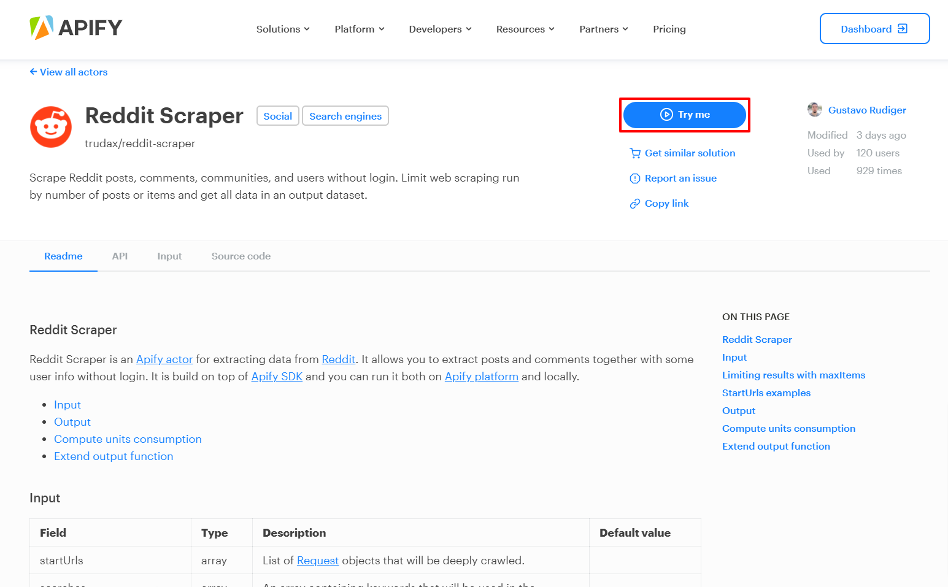The width and height of the screenshot is (948, 587).
Task: Click Extend output function in bullet list
Action: [114, 456]
